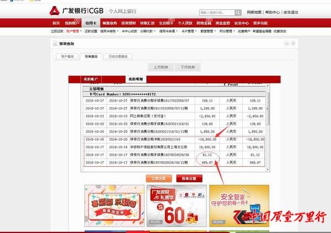The image size is (331, 233).
Task: Click 样样行消费分期冲账18293021316 transaction description
Action: 155,140
